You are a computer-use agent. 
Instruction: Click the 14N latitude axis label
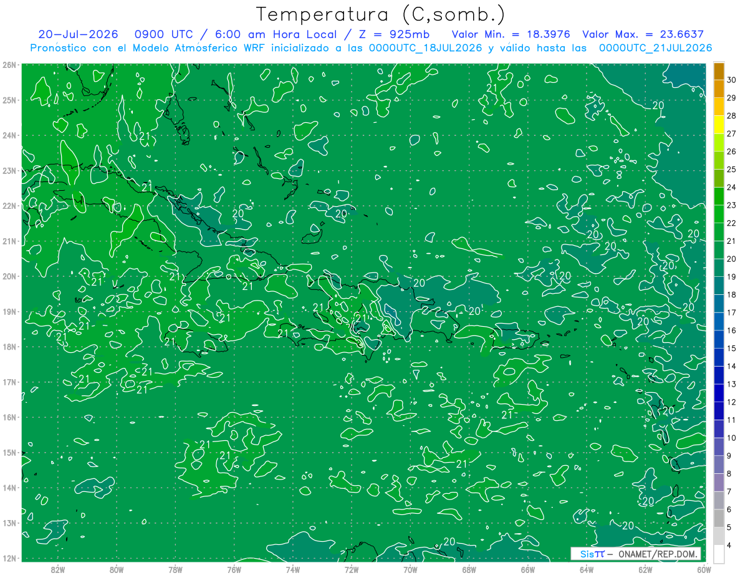click(x=9, y=488)
